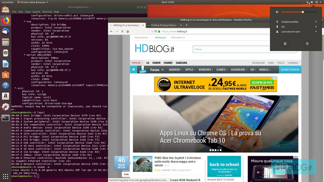Click the power off button in system menu

(x=307, y=44)
